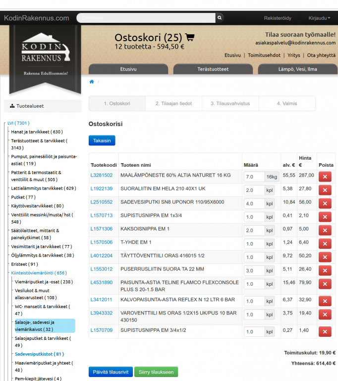This screenshot has height=381, width=338.
Task: Open the Terästuotteet navigation tab
Action: [213, 69]
